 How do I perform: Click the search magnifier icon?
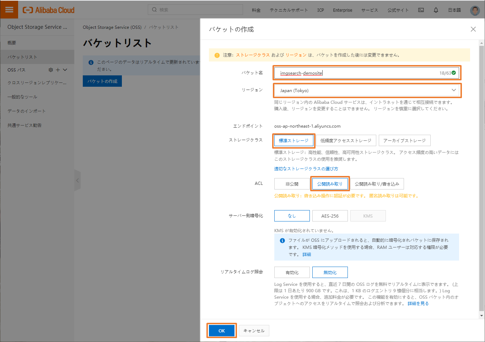154,10
